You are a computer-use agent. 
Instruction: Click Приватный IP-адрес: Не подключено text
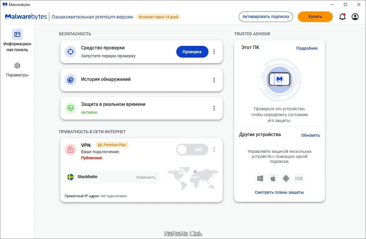(96, 196)
